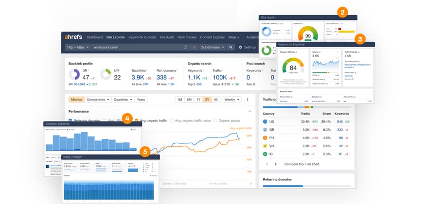Expand the More menu in navigation
The height and width of the screenshot is (204, 423).
[233, 37]
